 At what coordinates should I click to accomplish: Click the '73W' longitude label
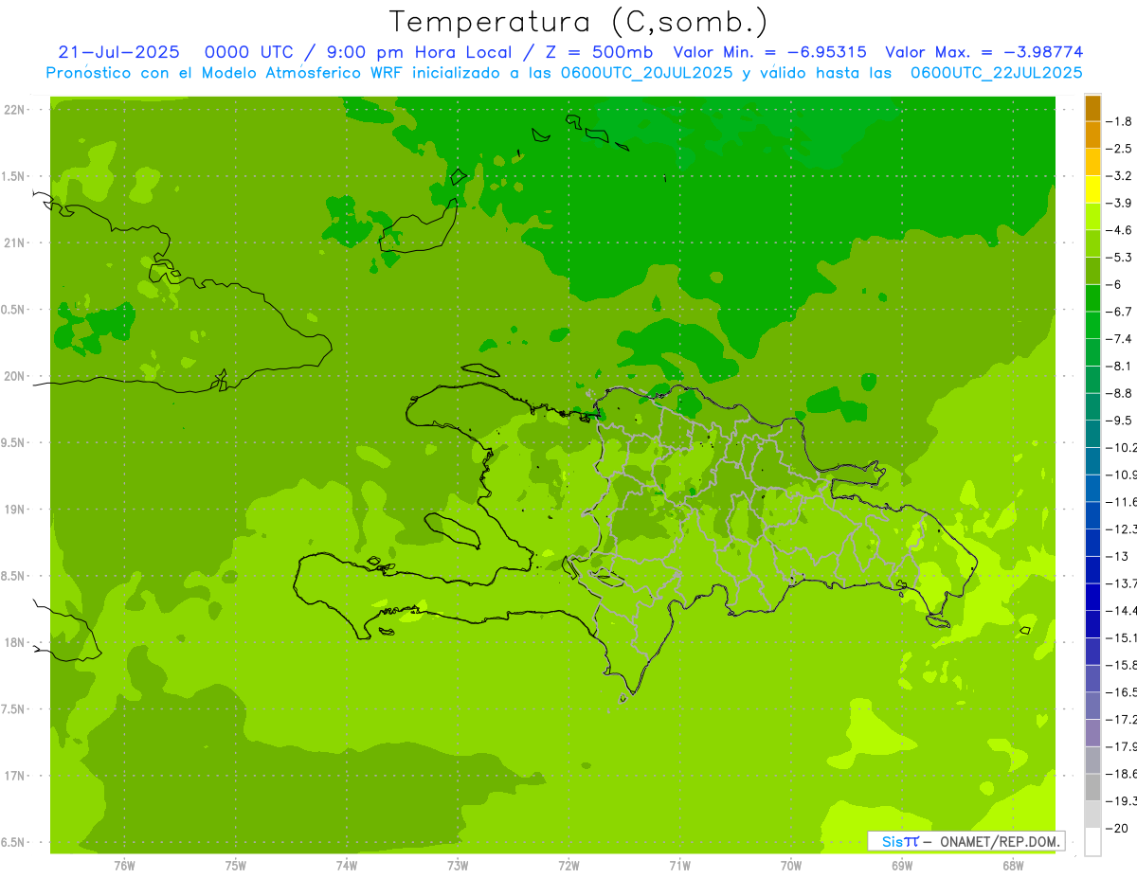[x=458, y=865]
